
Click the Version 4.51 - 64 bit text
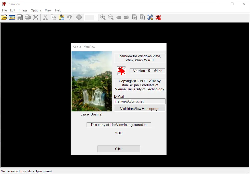click(x=148, y=71)
